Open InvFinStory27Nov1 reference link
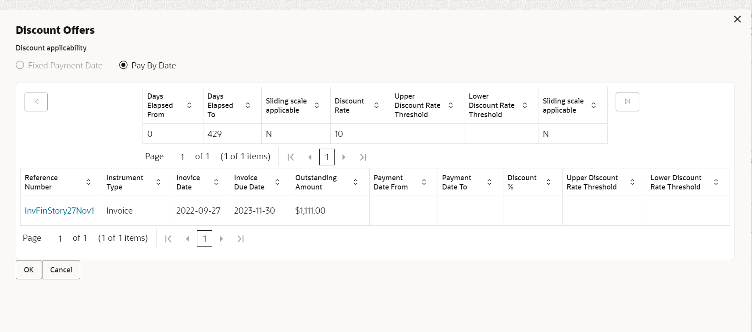752x332 pixels. tap(60, 211)
